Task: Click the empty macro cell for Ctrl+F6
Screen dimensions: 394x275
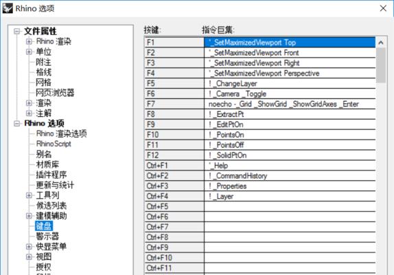Action: pos(290,217)
